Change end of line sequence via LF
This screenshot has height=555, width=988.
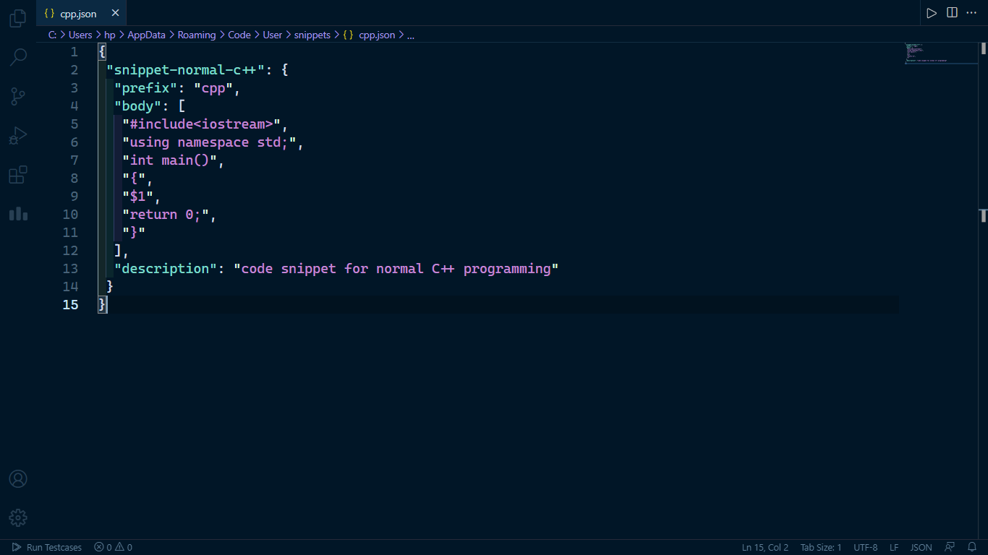[894, 547]
